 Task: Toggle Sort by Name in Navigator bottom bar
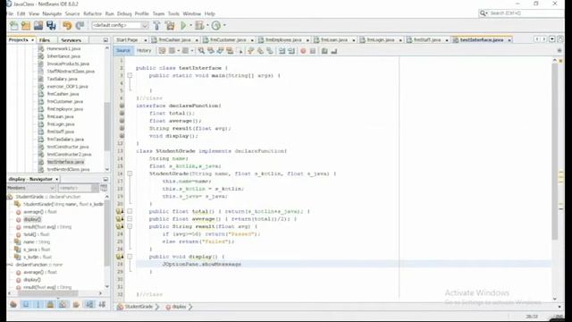89,304
